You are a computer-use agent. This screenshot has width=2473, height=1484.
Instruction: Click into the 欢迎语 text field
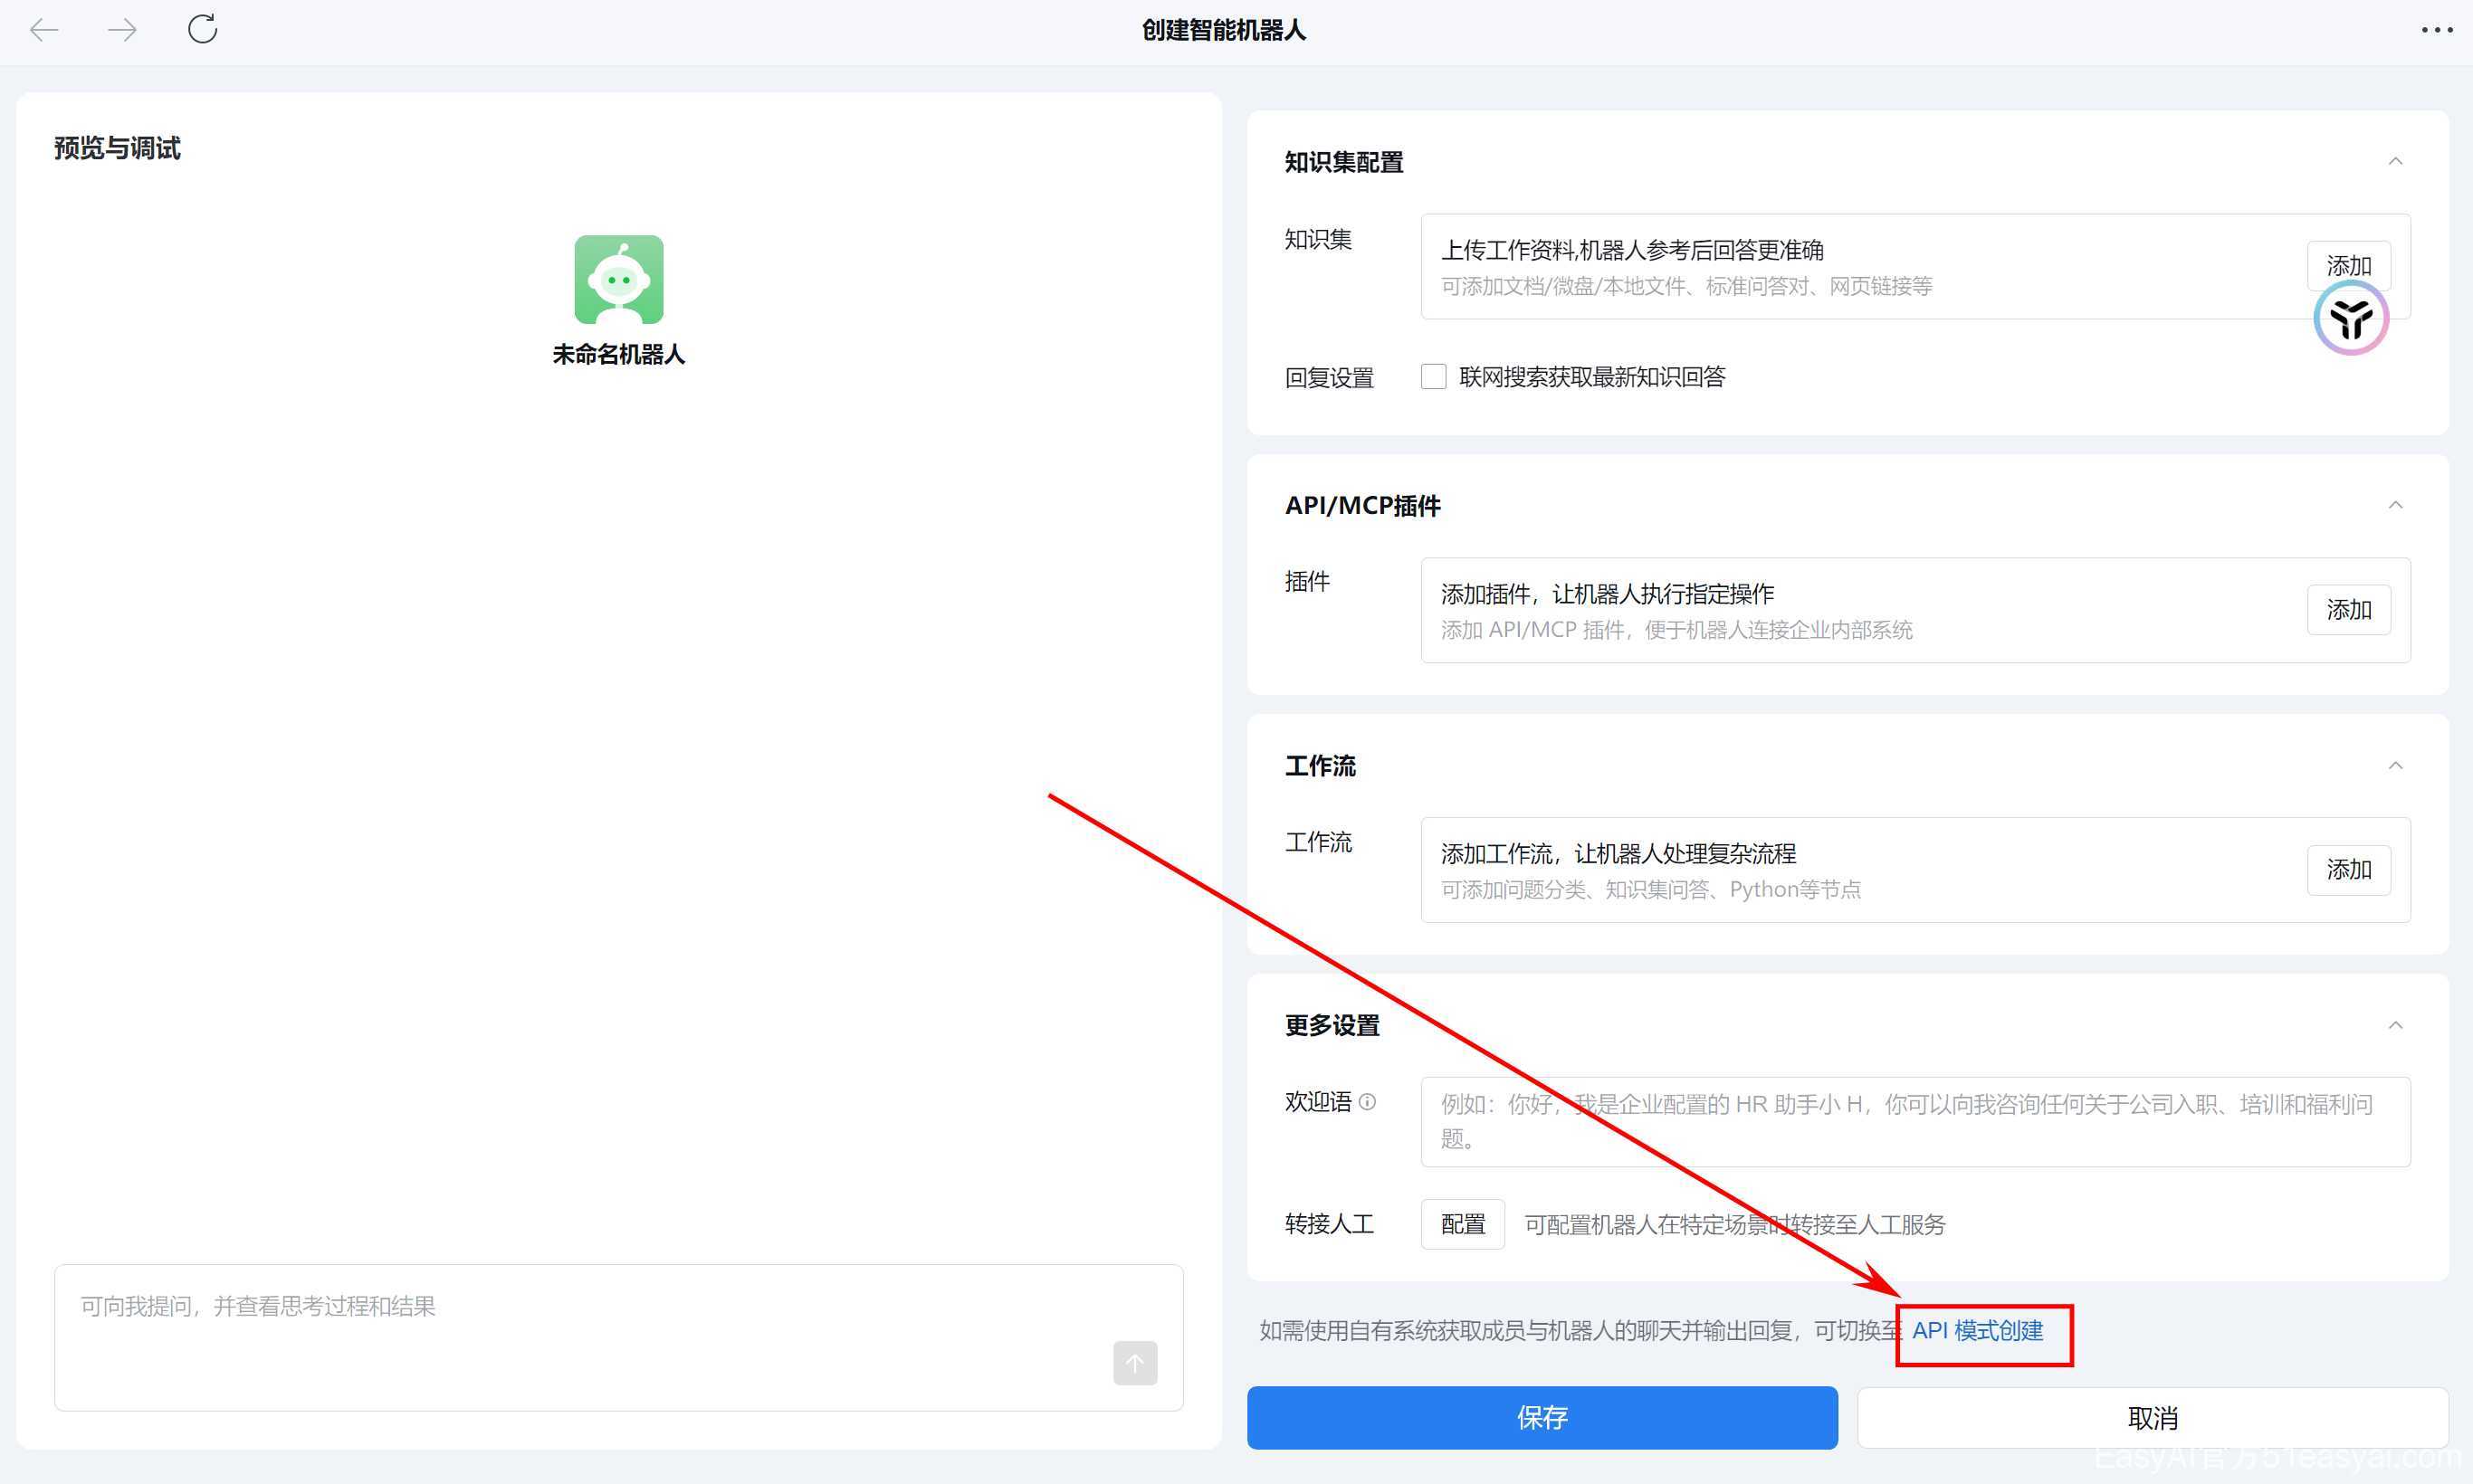click(x=1914, y=1121)
